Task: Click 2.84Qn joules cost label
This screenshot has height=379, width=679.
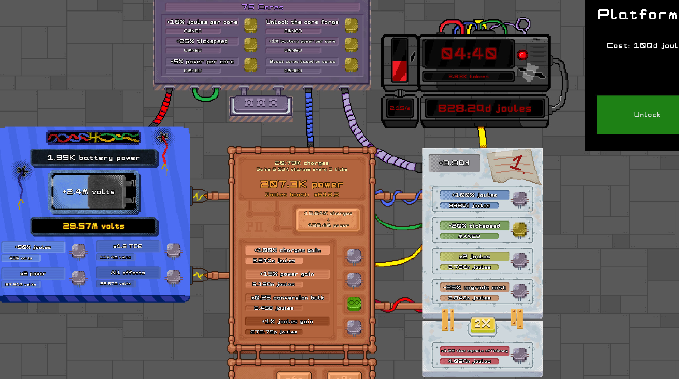Action: pos(469,298)
